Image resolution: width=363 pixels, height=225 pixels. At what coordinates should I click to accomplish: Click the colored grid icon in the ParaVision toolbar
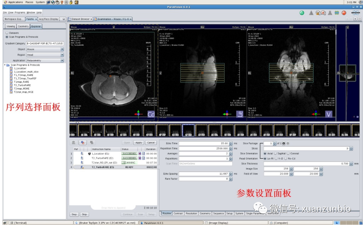336,13
